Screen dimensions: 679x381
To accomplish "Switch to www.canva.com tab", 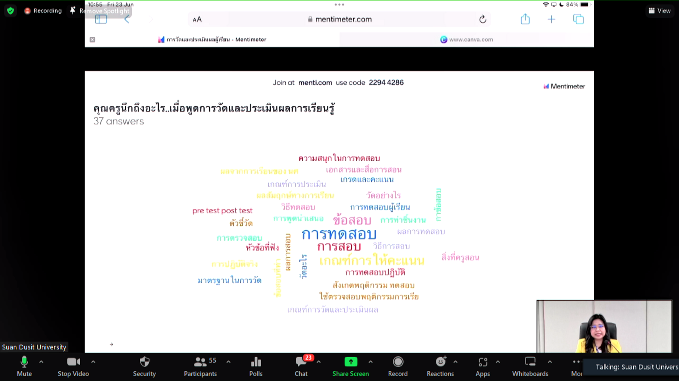I will click(466, 40).
